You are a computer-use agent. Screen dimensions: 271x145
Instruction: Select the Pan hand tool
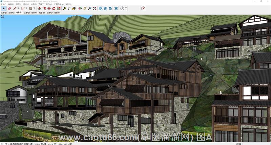click(85, 8)
